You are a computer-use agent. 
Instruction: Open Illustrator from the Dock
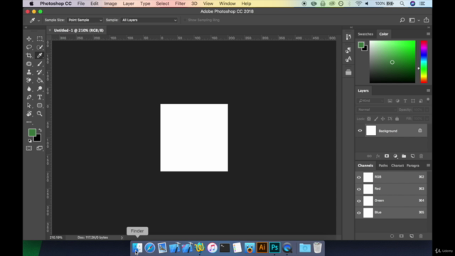[262, 247]
